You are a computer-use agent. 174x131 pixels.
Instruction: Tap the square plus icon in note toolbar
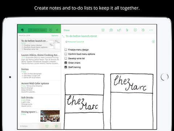click(x=135, y=30)
